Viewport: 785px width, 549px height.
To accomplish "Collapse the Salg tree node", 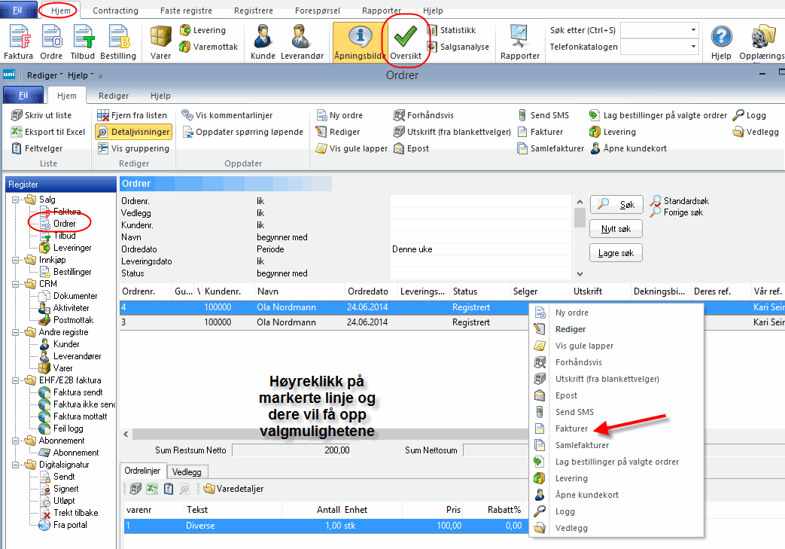I will (x=17, y=200).
